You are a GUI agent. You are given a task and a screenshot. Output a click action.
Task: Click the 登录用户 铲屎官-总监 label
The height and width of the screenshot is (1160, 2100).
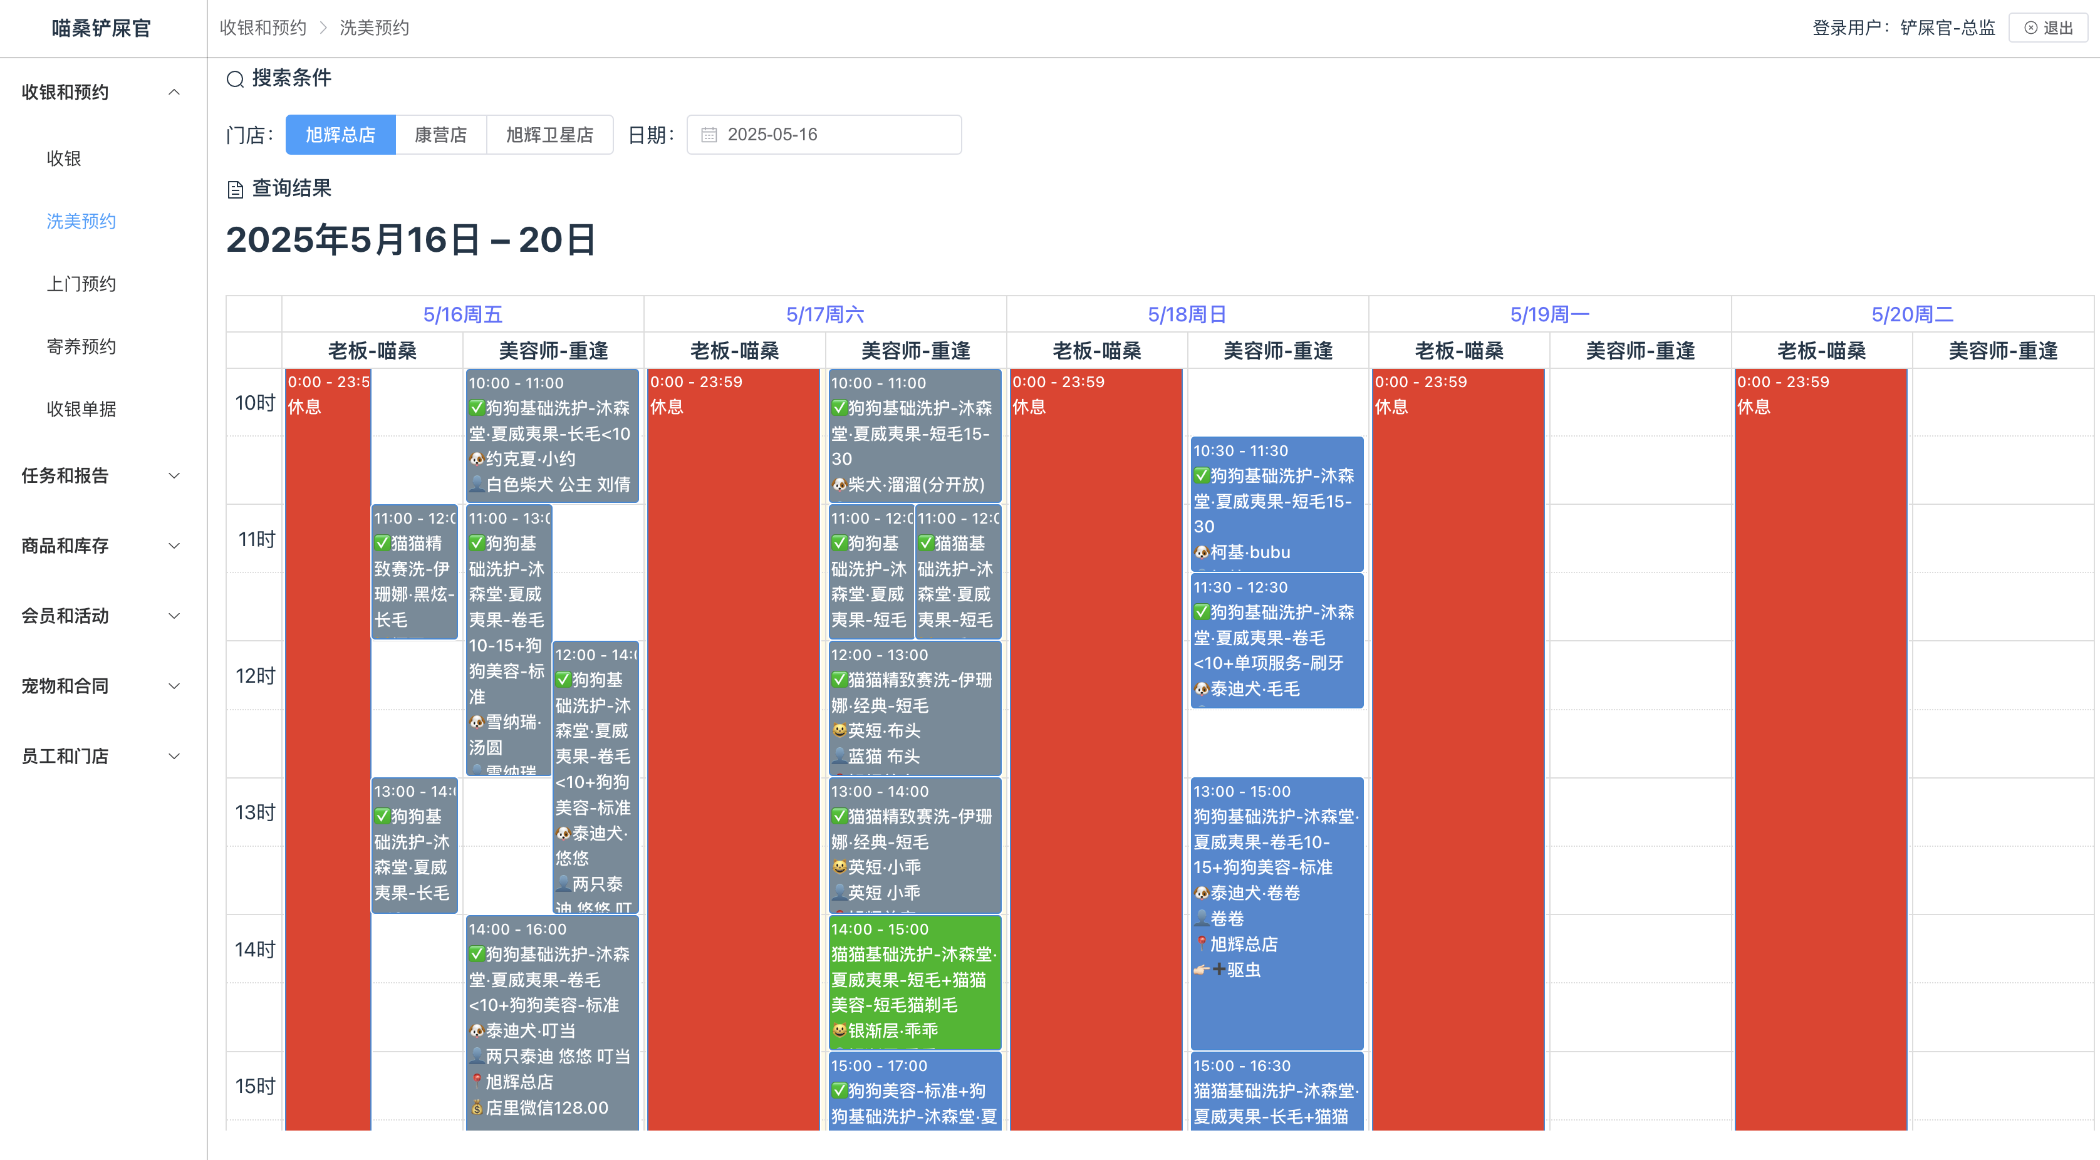[1903, 29]
